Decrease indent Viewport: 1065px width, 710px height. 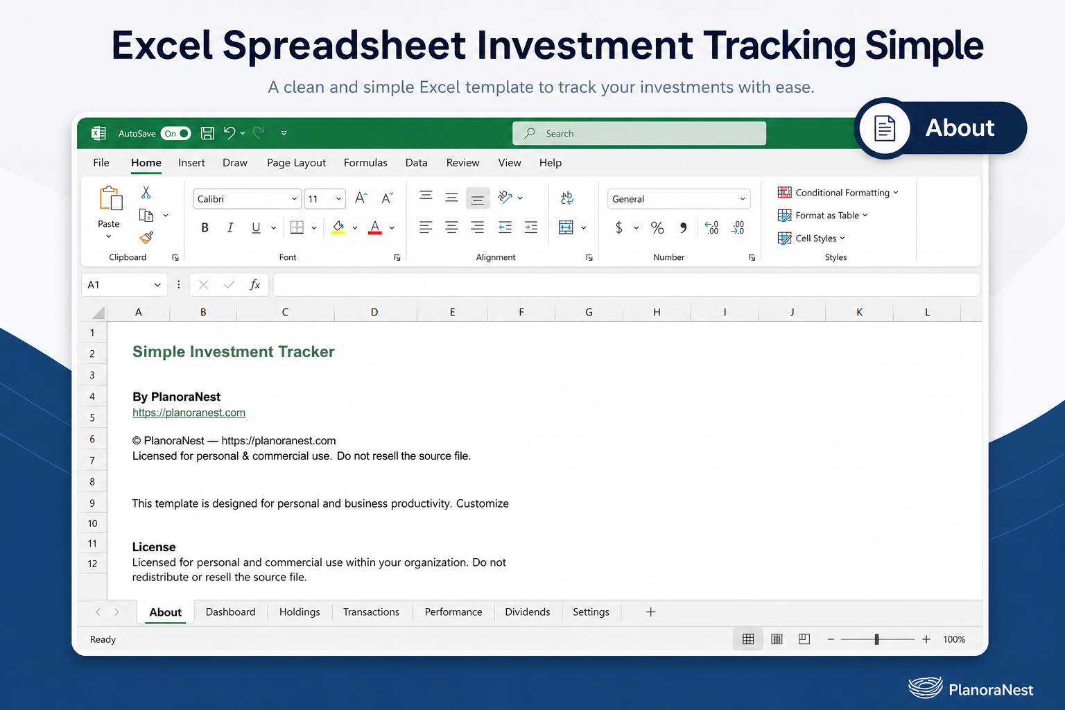click(505, 227)
